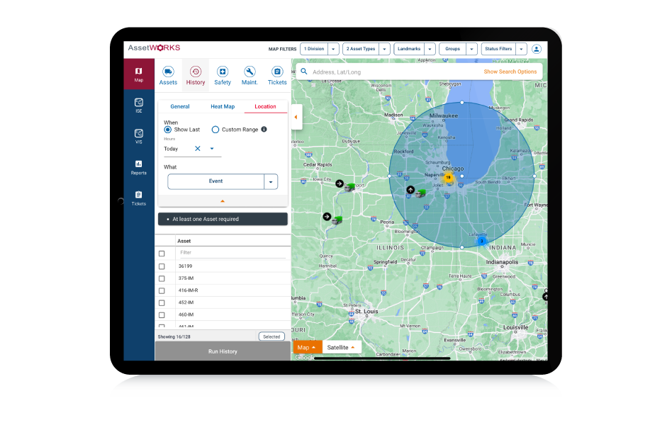Expand the Landmarks dropdown arrow

coord(430,49)
